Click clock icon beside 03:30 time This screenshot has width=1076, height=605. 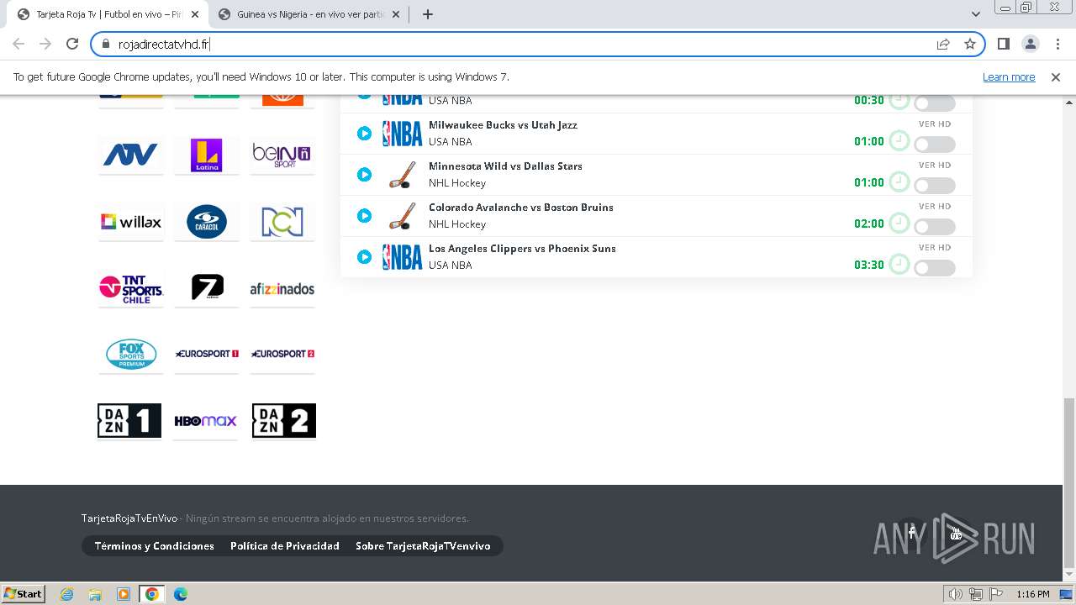point(899,264)
